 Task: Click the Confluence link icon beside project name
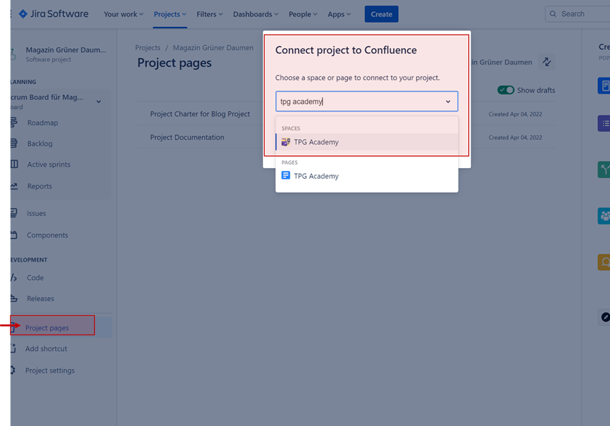coord(546,62)
